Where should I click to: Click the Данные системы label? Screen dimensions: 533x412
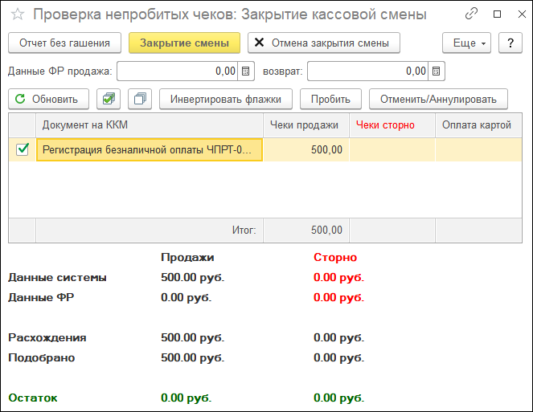[x=57, y=278]
